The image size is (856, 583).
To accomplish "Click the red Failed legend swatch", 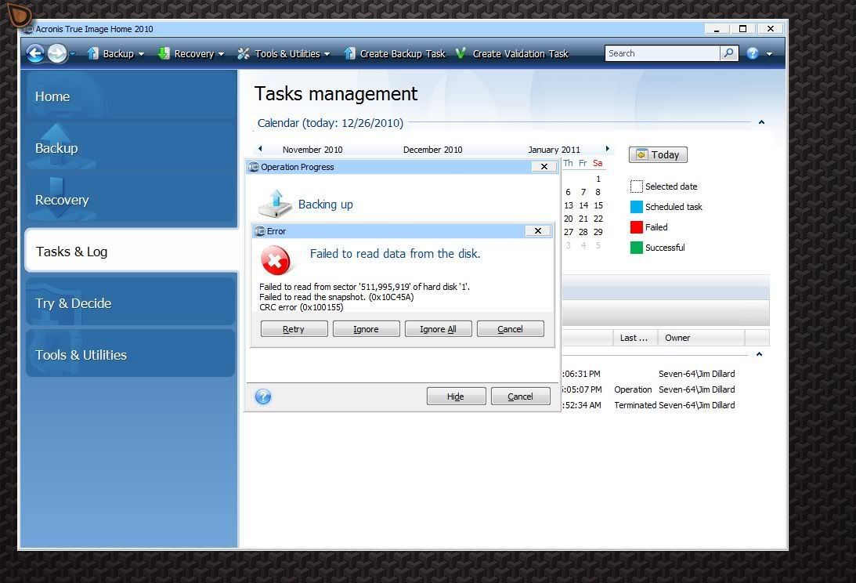I will click(x=637, y=227).
